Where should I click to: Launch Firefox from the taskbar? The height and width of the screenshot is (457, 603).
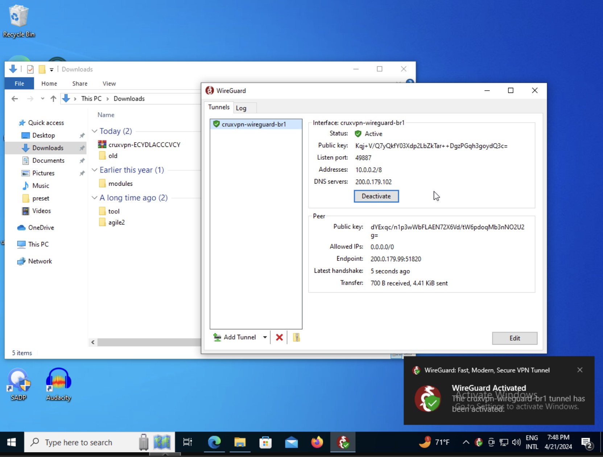pos(317,442)
